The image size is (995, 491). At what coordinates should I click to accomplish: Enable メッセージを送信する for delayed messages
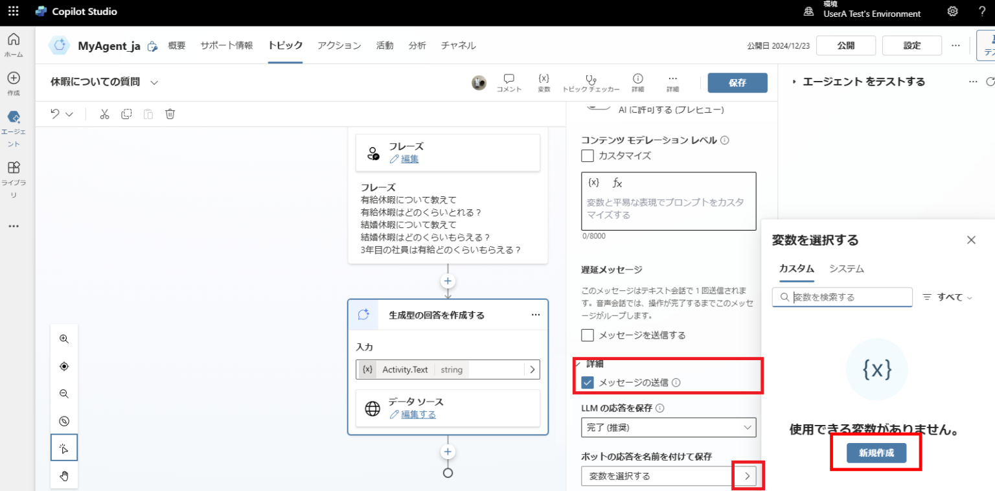pyautogui.click(x=587, y=335)
